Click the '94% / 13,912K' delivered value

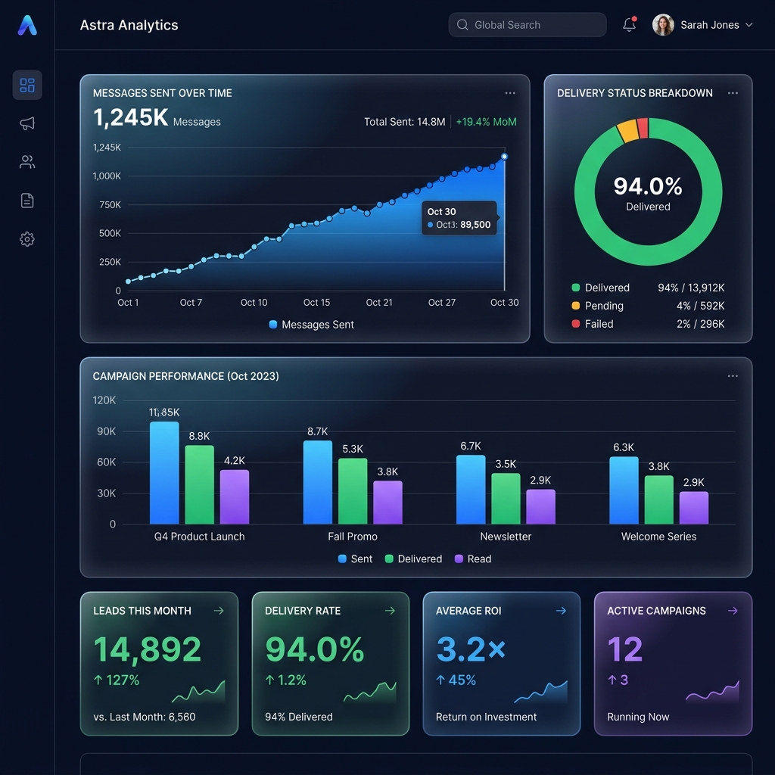[691, 288]
